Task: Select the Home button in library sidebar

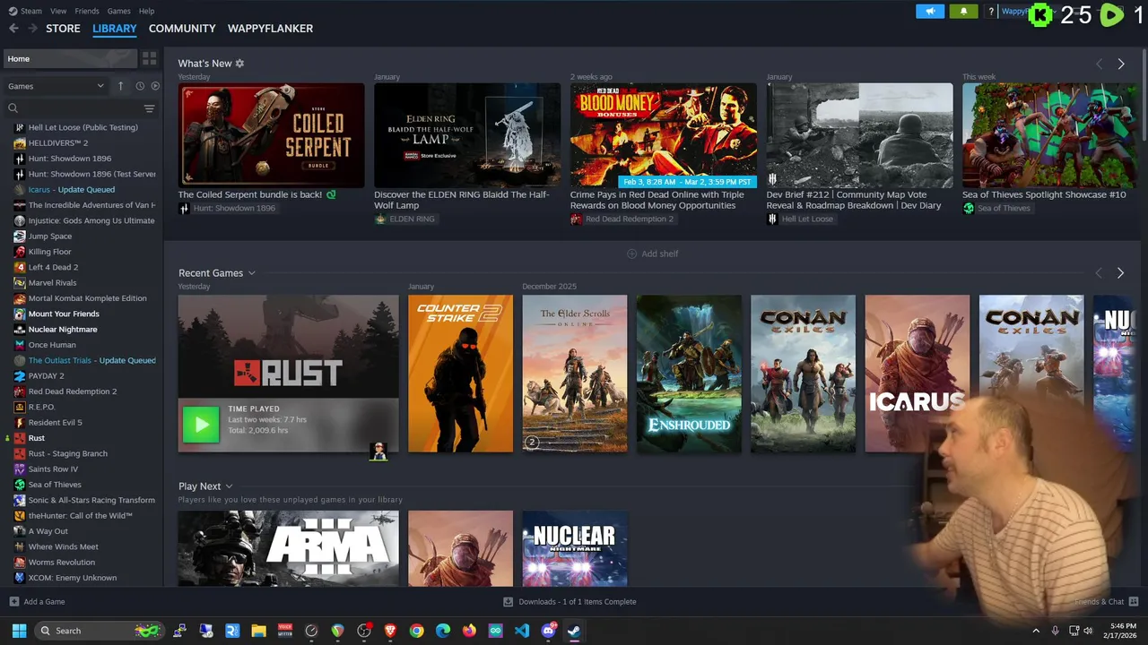Action: [70, 58]
